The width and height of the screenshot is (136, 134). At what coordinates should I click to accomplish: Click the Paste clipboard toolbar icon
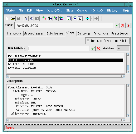pos(37,18)
